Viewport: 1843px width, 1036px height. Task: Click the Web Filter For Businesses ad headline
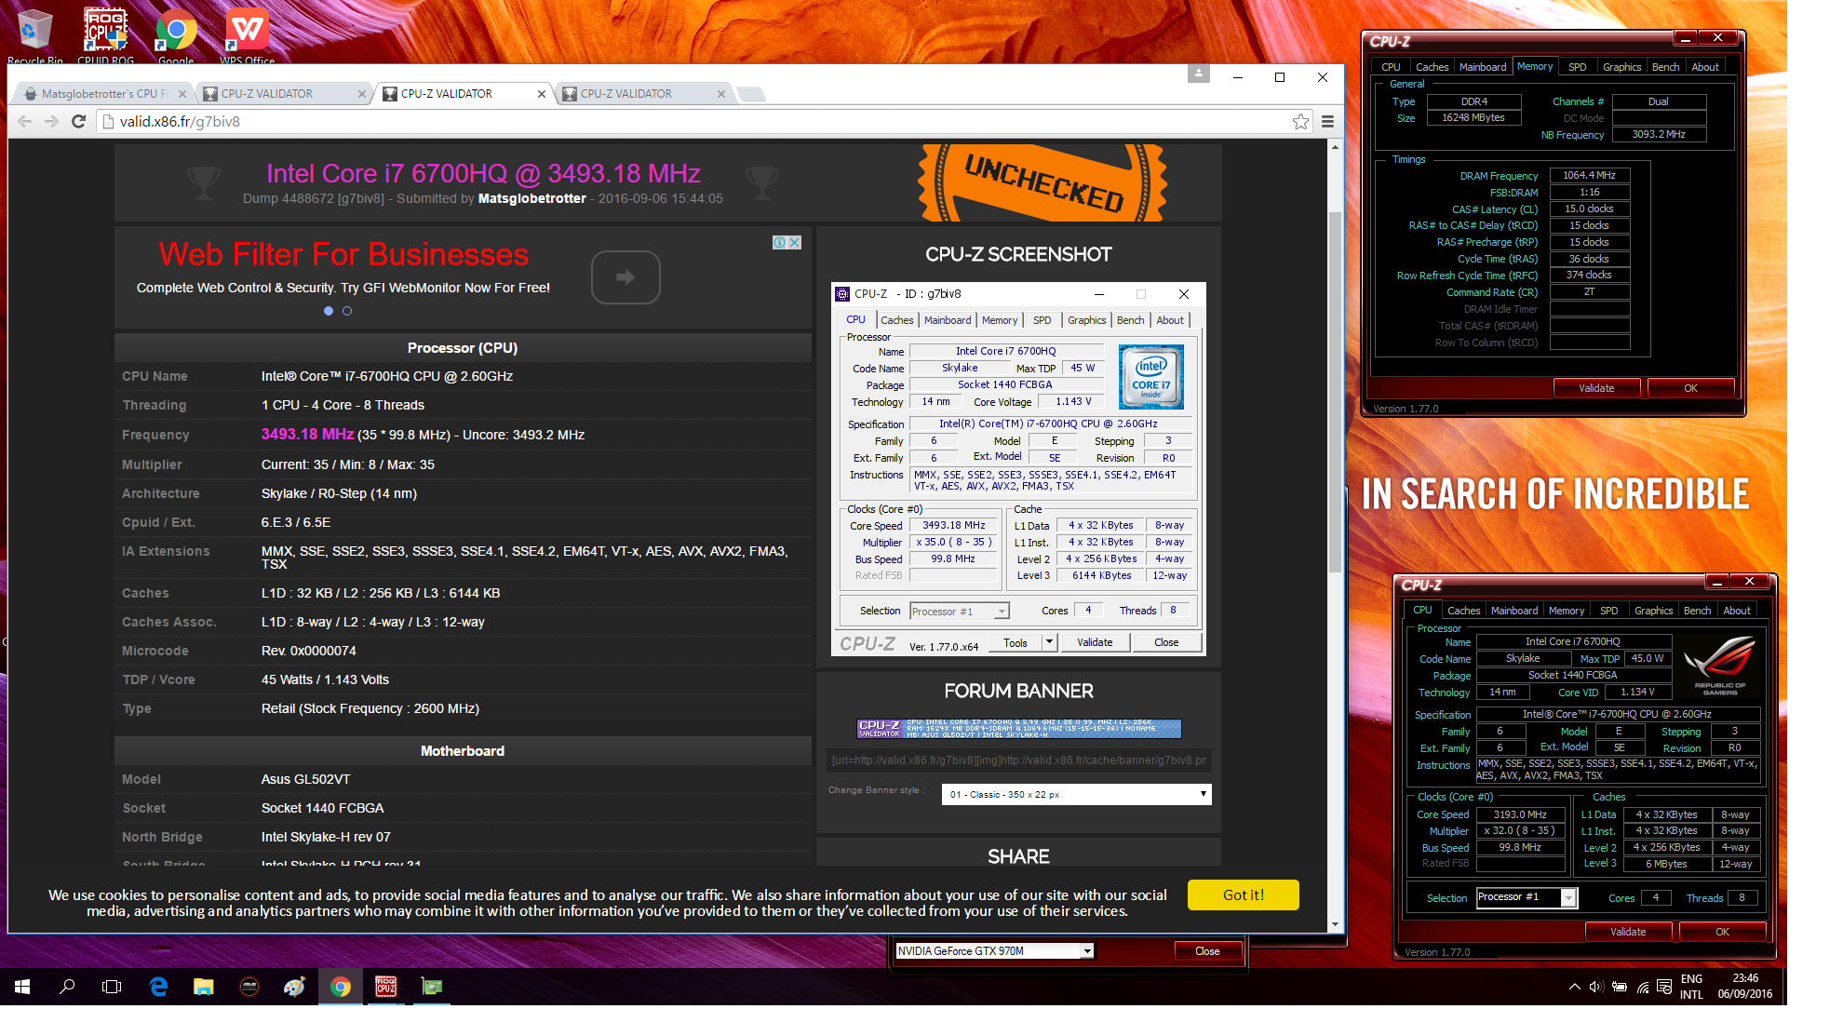tap(343, 254)
